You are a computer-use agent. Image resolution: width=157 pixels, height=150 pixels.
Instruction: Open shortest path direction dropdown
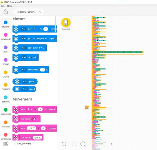[40, 38]
